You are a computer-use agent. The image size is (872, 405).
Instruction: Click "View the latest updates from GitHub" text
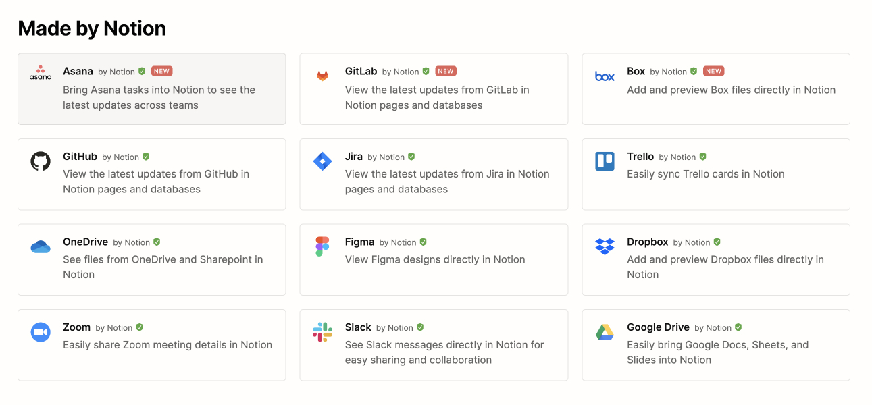pos(156,182)
